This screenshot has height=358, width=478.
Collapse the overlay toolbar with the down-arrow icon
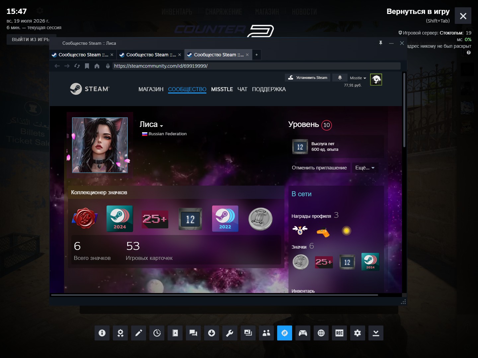(376, 333)
